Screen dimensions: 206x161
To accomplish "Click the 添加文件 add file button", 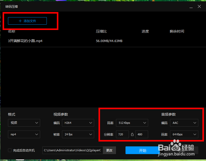I will tap(27, 21).
